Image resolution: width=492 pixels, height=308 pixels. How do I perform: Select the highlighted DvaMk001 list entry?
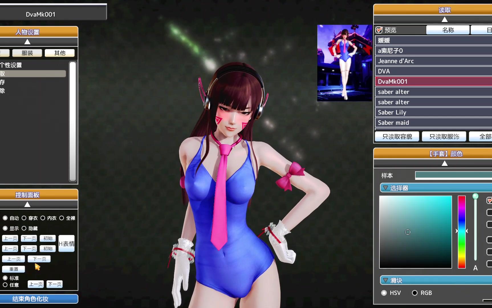(x=433, y=81)
